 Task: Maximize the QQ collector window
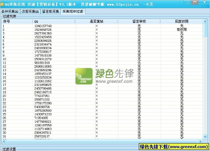click(x=195, y=3)
